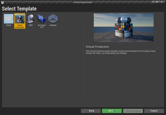166x115 pixels.
Task: Select the Blank template icon
Action: [x=9, y=19]
